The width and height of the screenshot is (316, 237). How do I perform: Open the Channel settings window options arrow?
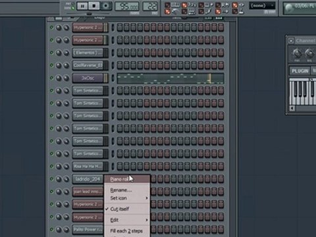[291, 41]
